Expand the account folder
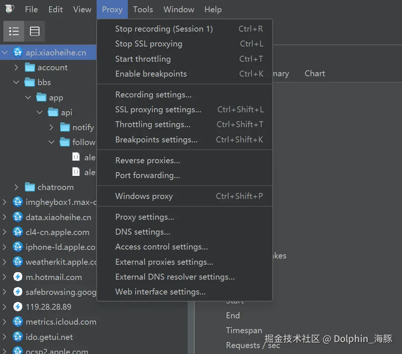Image resolution: width=402 pixels, height=354 pixels. tap(16, 67)
